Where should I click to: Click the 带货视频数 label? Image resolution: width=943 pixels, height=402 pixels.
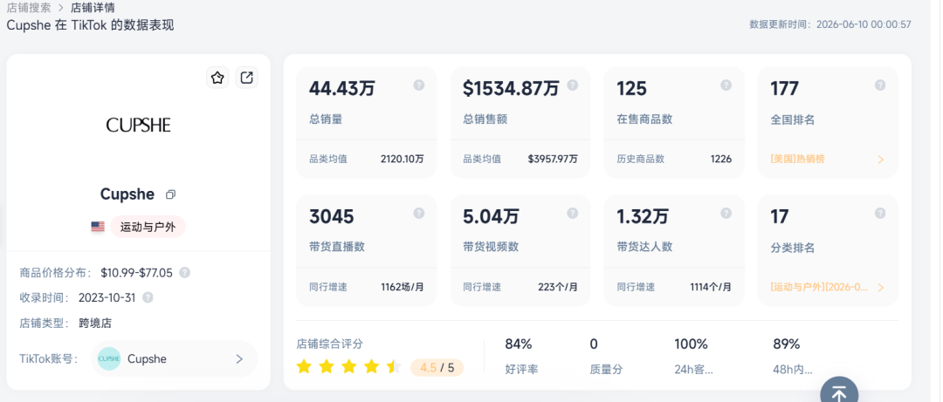[491, 247]
